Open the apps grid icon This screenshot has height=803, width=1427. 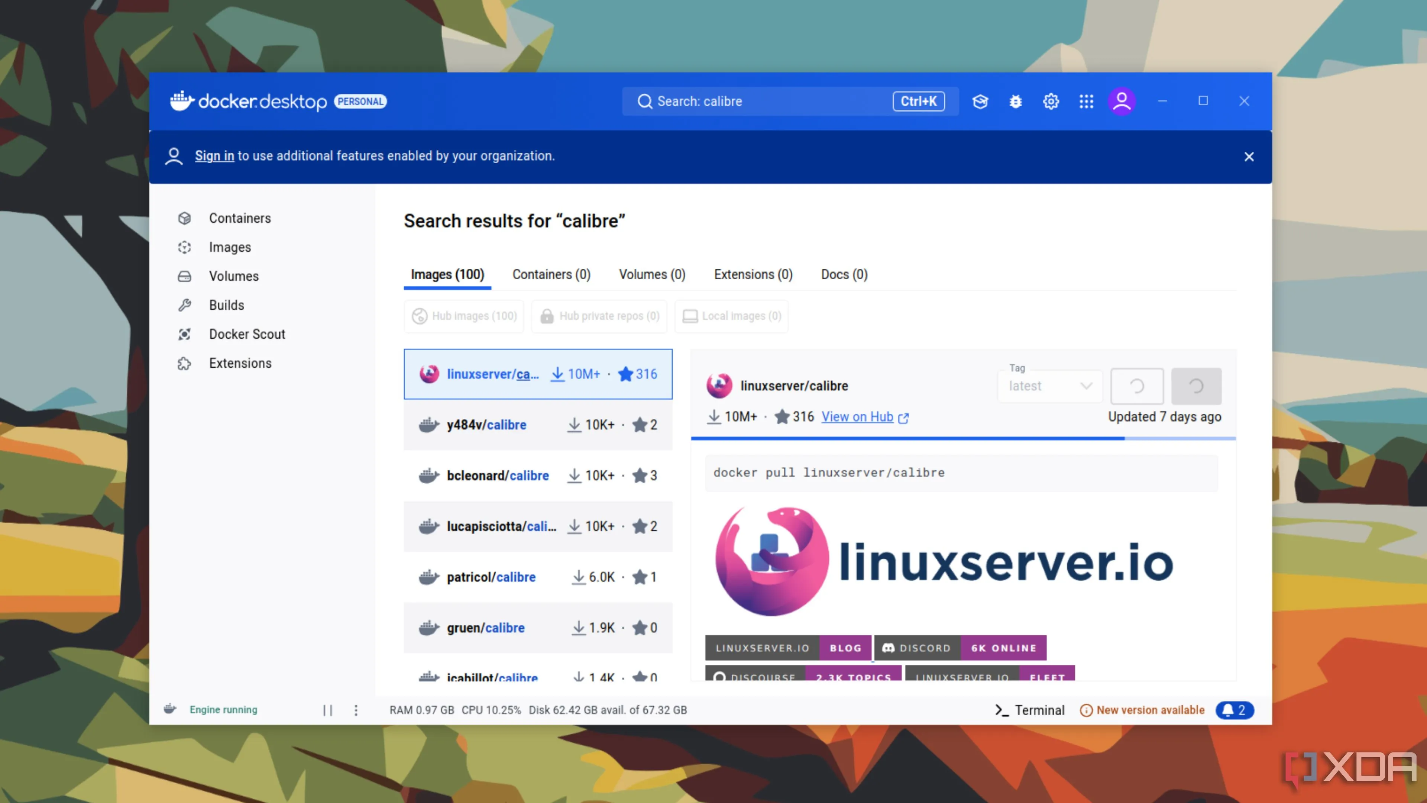1086,101
